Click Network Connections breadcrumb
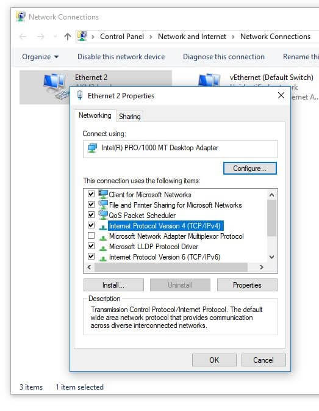This screenshot has width=319, height=411. pos(275,37)
